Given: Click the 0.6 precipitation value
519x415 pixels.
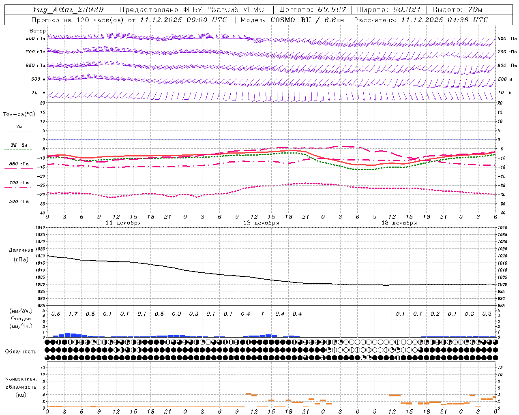Looking at the screenshot, I should [x=56, y=314].
